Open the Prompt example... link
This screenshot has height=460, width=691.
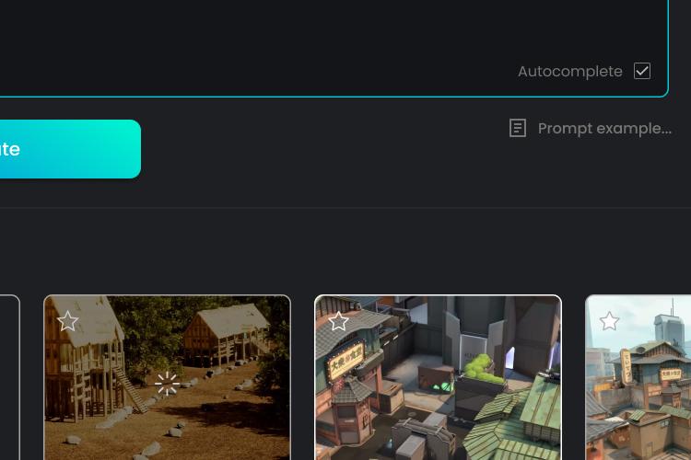coord(604,129)
